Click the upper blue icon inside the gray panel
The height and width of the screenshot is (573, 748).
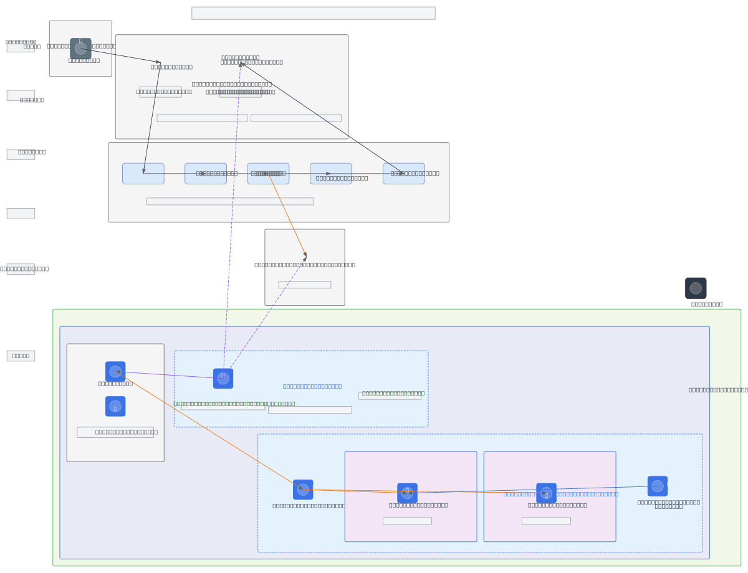click(115, 372)
